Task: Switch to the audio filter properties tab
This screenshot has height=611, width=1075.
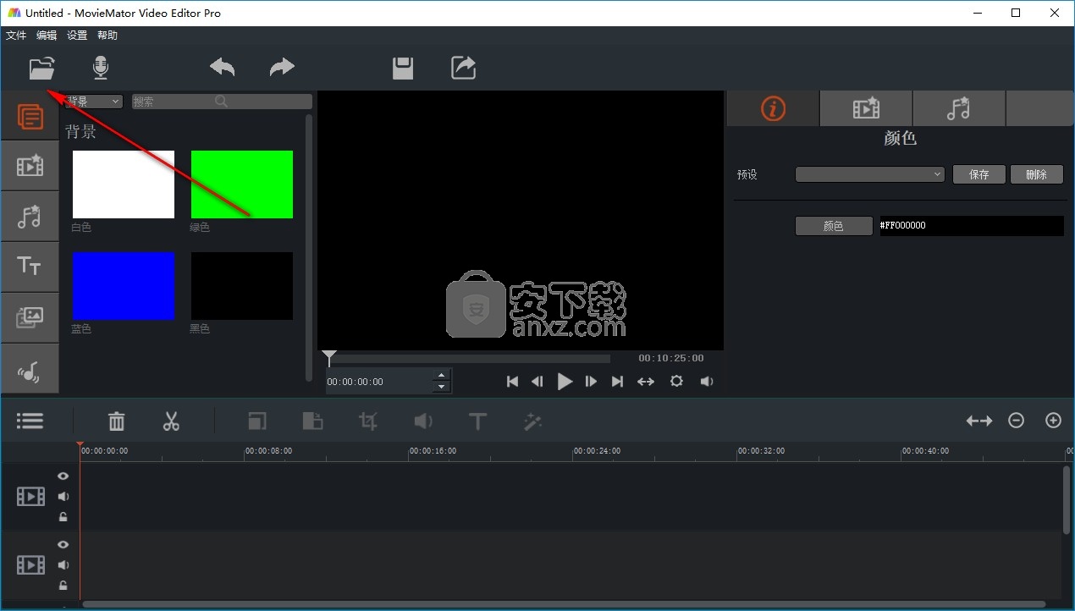Action: click(x=958, y=108)
